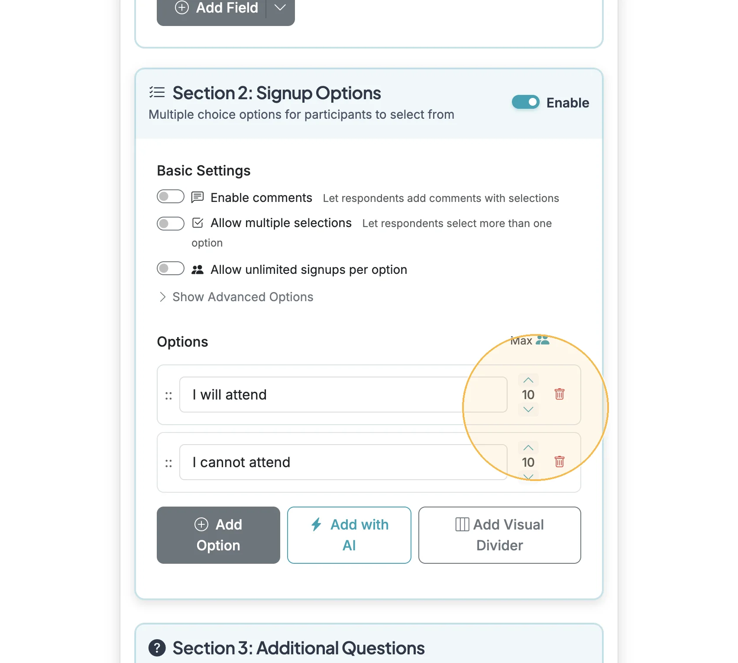Expand Show Advanced Options
The height and width of the screenshot is (663, 738).
tap(236, 297)
